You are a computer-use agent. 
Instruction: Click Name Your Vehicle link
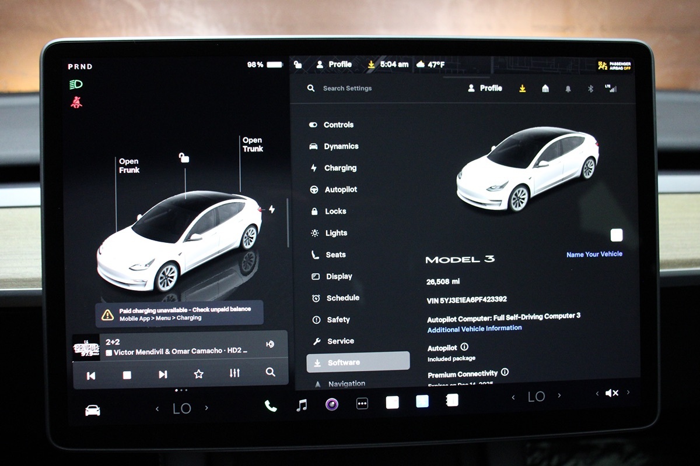(x=594, y=254)
